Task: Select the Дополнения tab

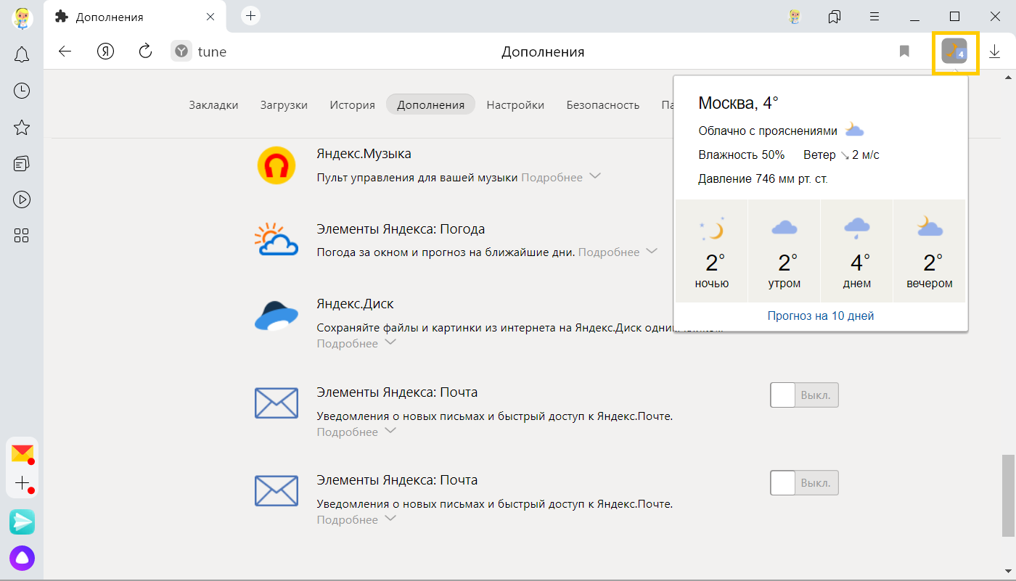Action: [x=430, y=104]
